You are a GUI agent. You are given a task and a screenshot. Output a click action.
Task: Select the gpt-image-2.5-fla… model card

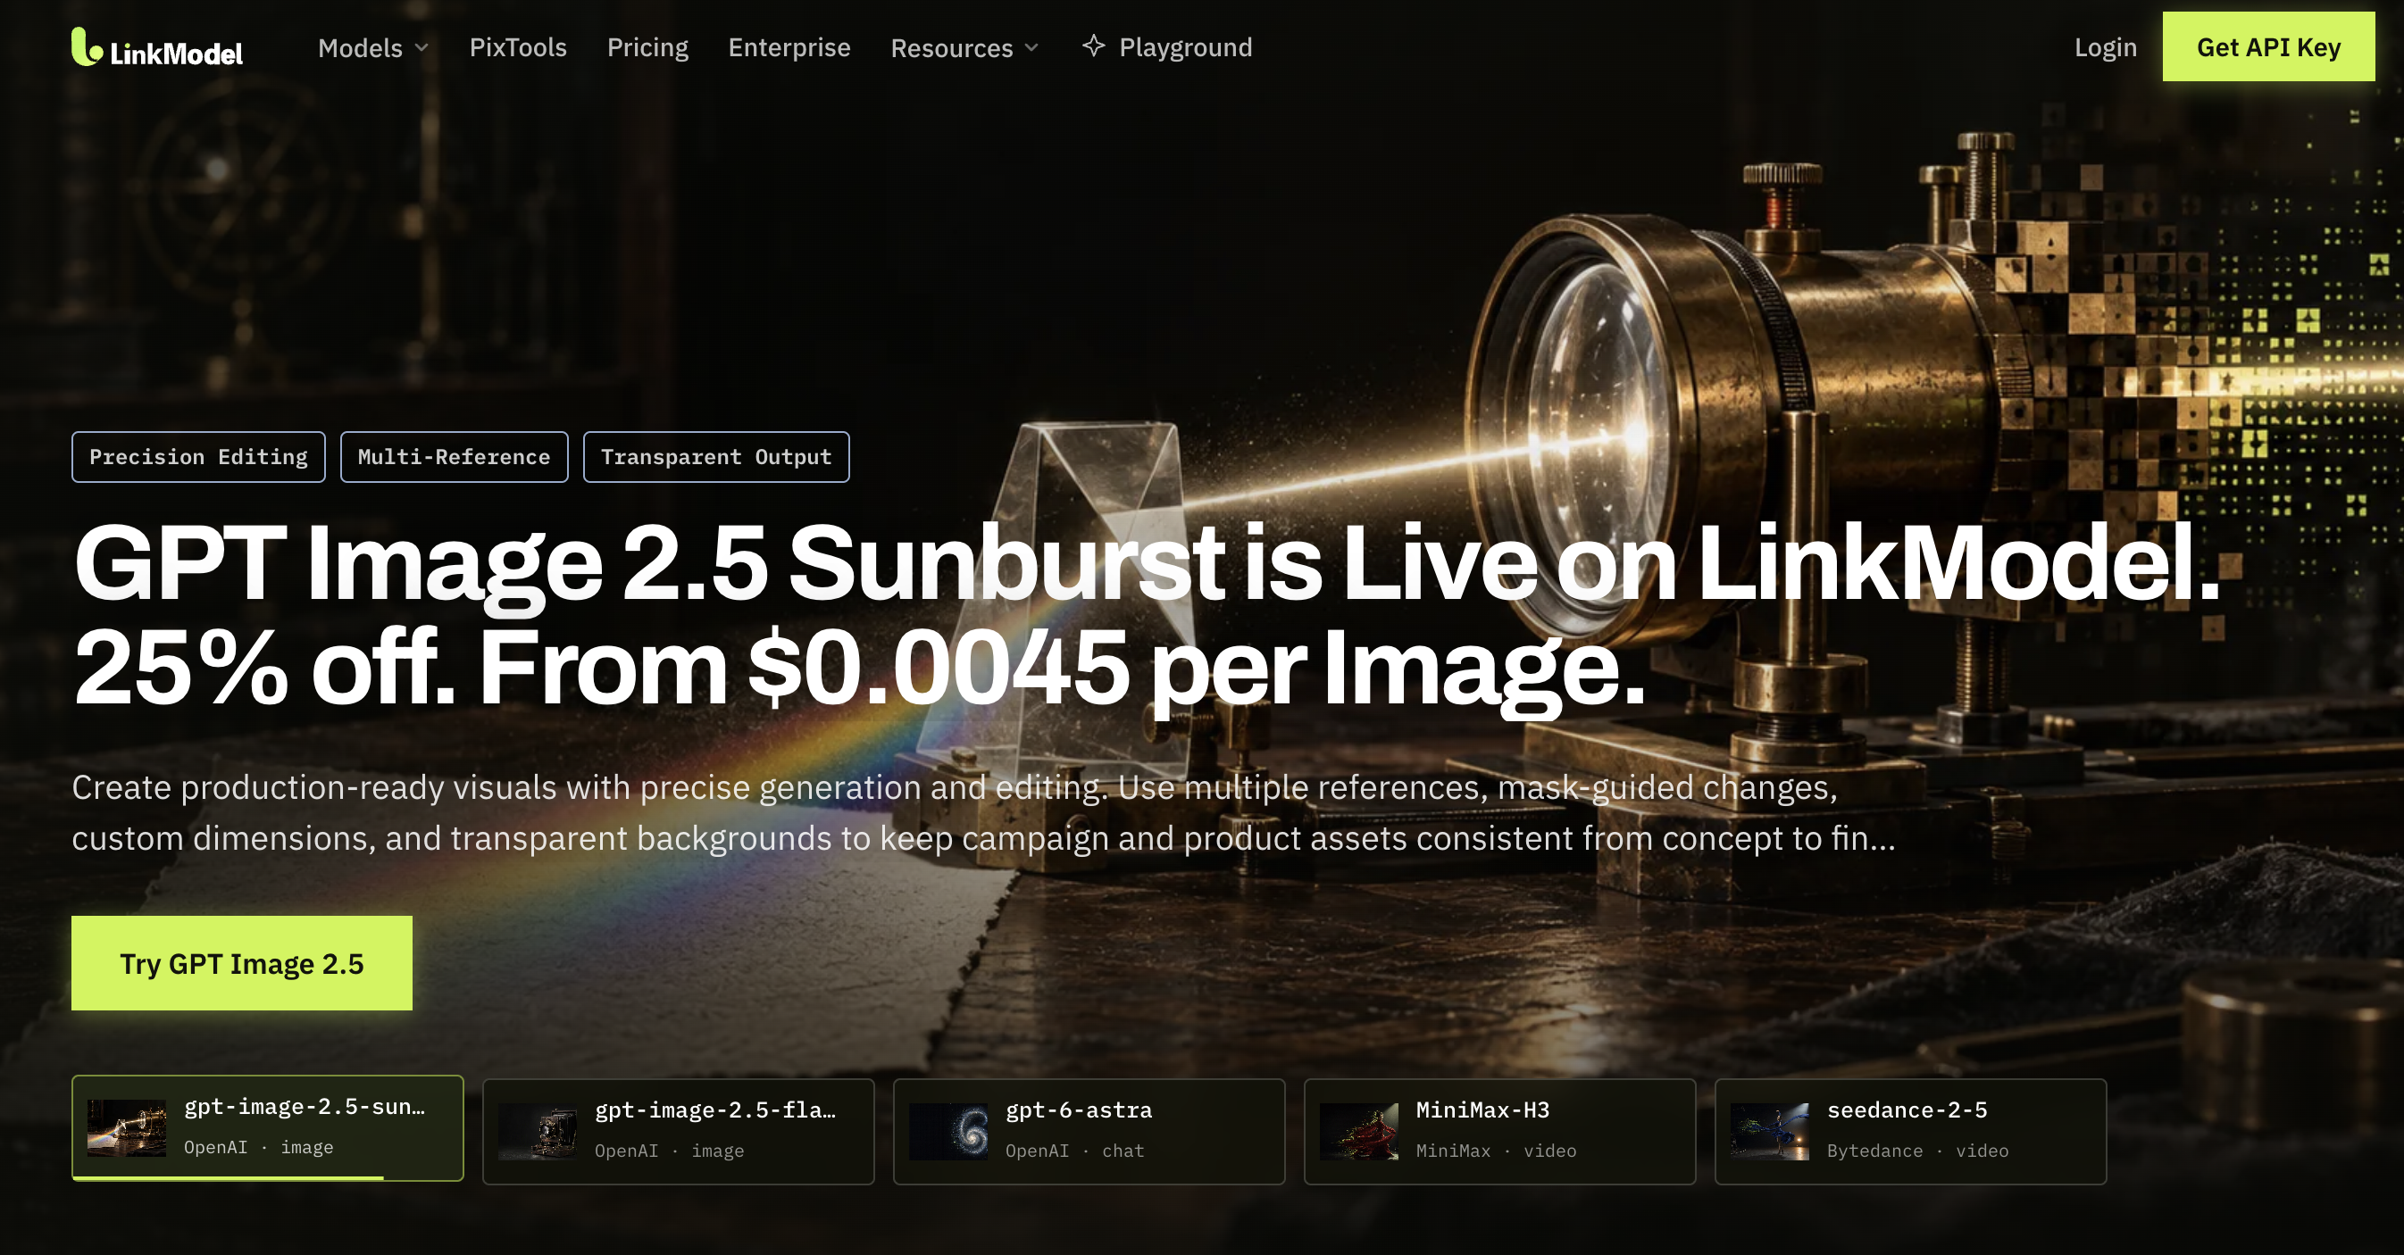tap(679, 1132)
